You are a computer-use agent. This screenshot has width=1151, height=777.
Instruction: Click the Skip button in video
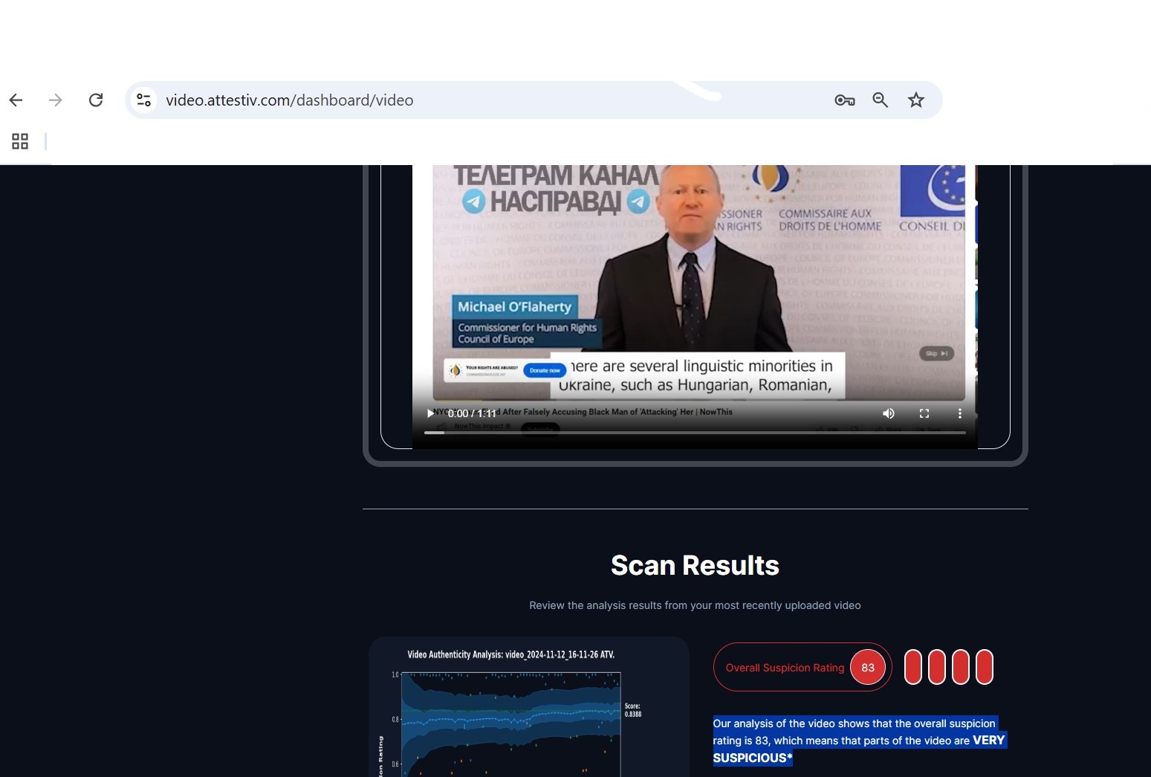pyautogui.click(x=936, y=353)
